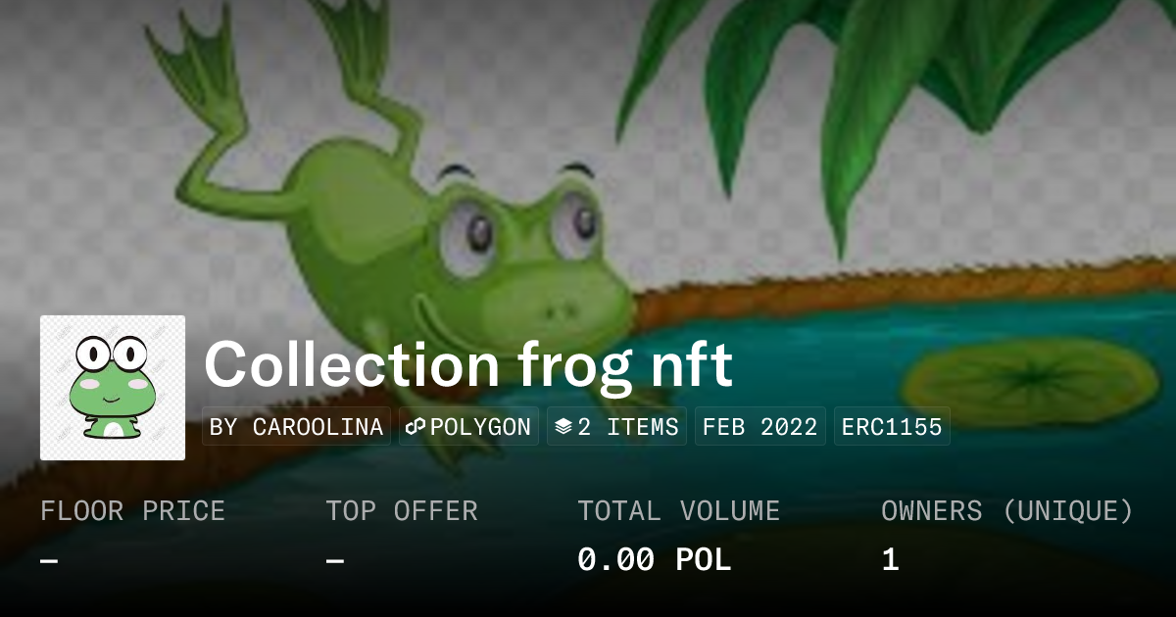Select the "0.00 POL" volume value
Image resolution: width=1176 pixels, height=617 pixels.
654,560
